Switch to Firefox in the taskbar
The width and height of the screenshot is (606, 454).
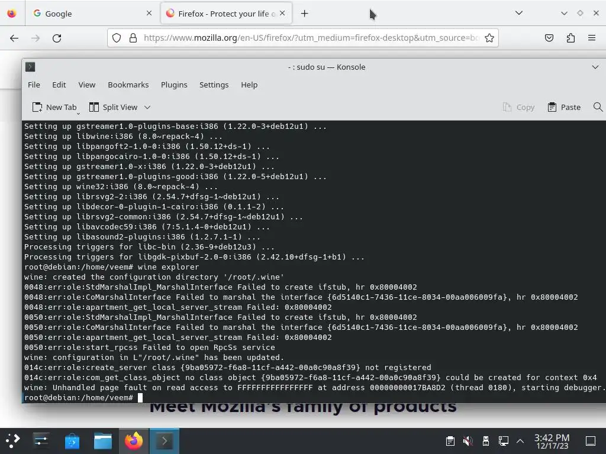[x=134, y=440]
